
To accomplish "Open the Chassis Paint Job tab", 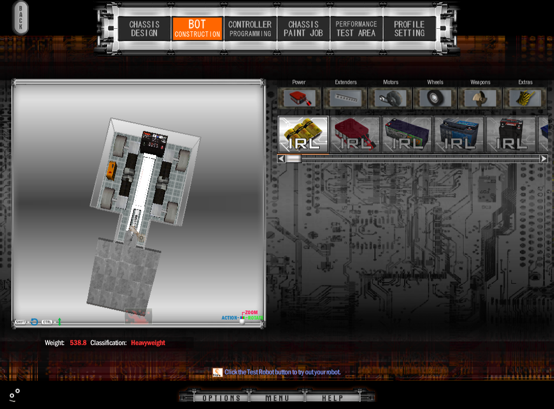I will tap(303, 29).
